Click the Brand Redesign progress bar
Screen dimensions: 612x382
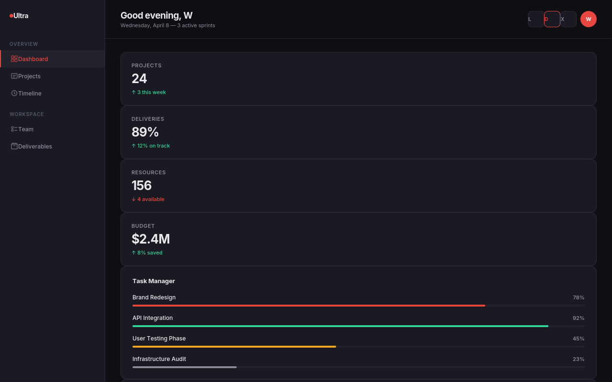point(358,306)
